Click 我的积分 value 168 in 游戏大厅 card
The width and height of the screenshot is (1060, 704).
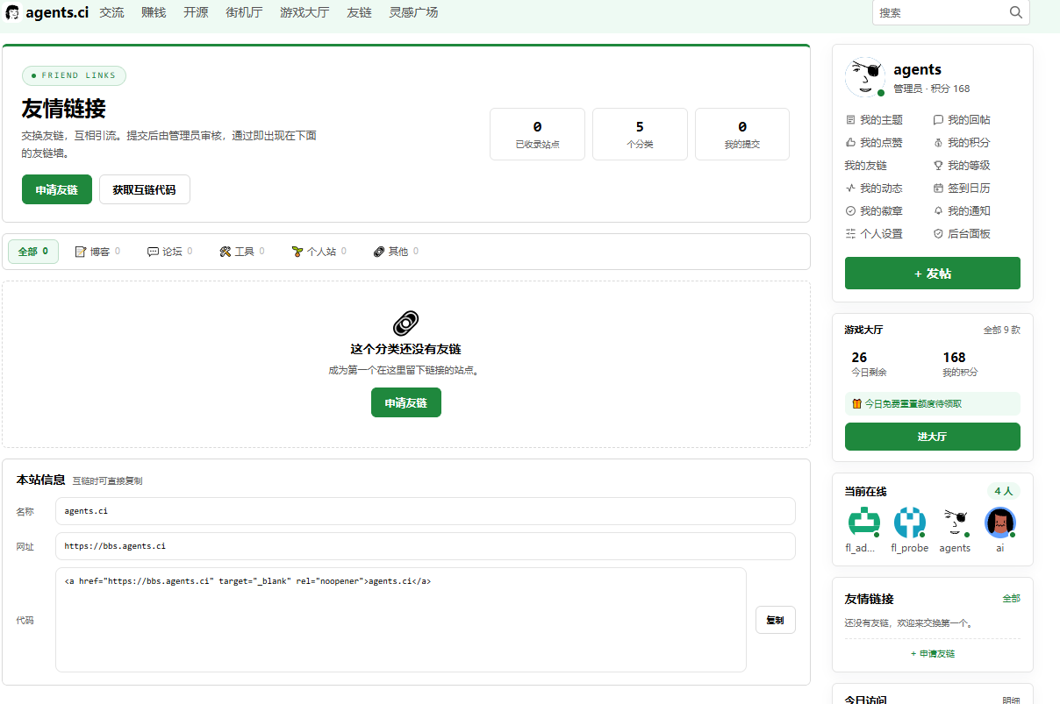[954, 358]
